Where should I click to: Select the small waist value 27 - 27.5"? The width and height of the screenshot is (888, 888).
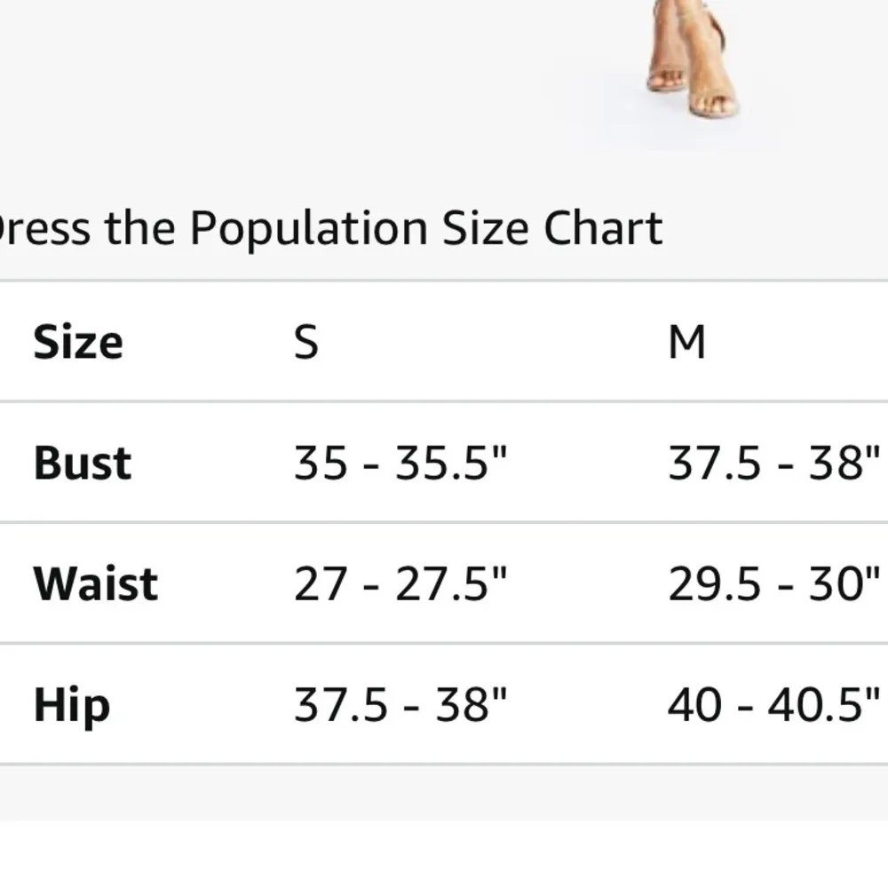tap(400, 583)
